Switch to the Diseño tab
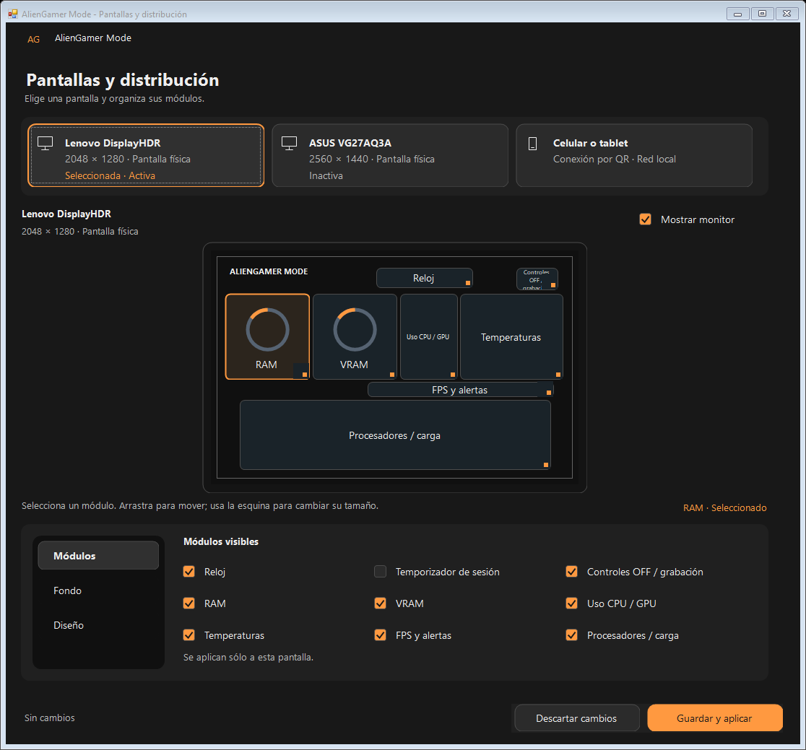 98,625
